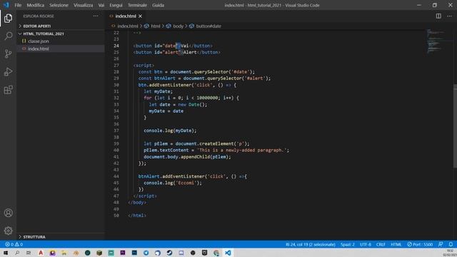Open the Modifica menu
This screenshot has height=257, width=457.
[35, 5]
